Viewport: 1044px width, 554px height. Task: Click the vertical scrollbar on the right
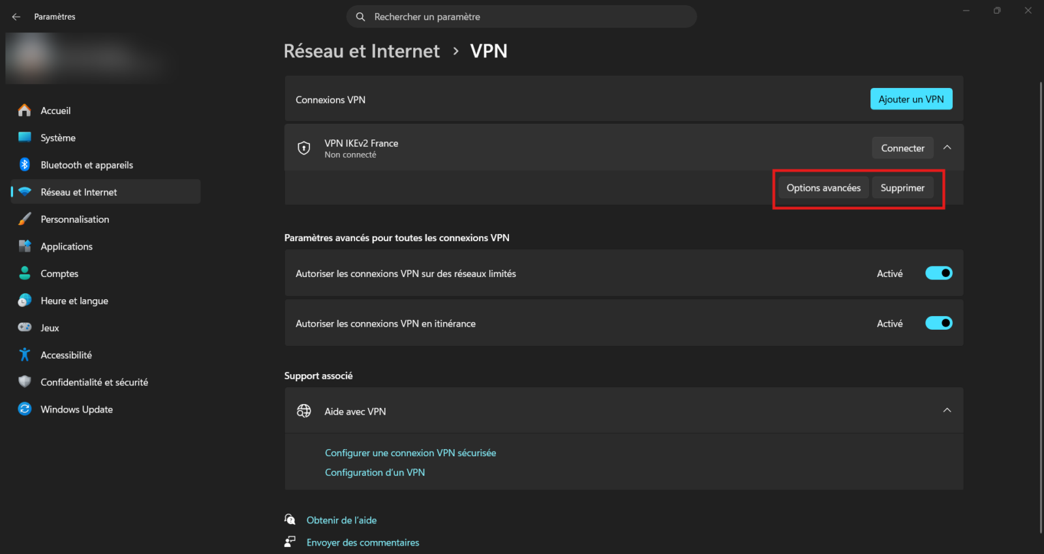point(1041,306)
